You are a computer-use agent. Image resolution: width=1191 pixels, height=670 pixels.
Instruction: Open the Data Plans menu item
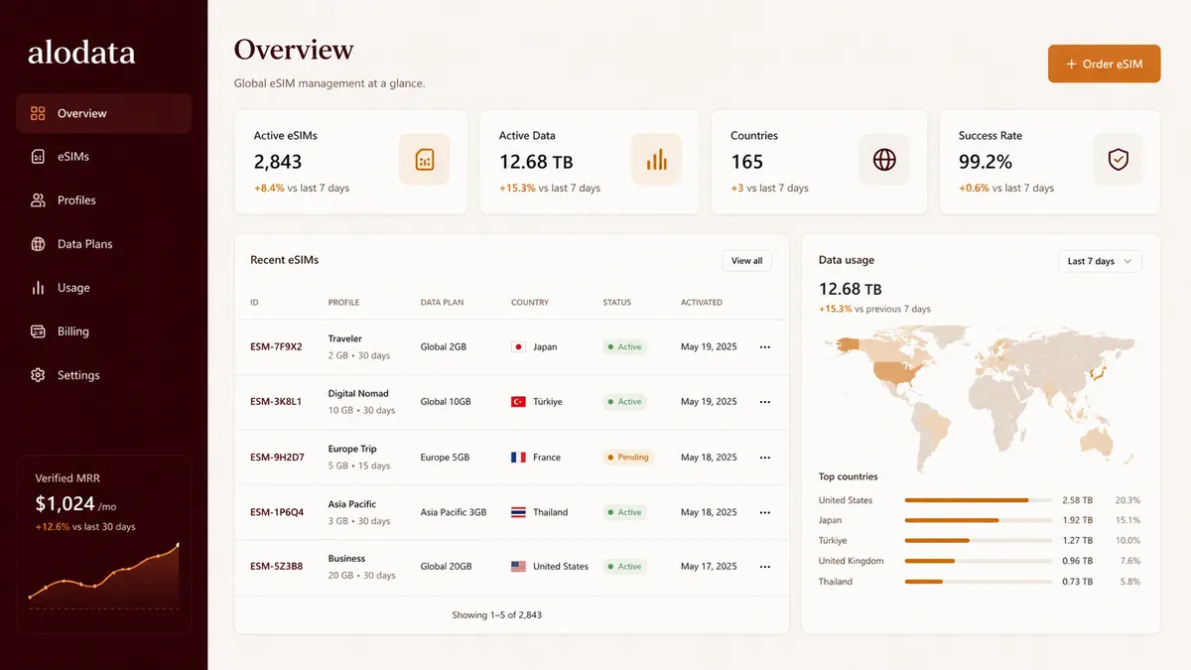click(x=104, y=244)
